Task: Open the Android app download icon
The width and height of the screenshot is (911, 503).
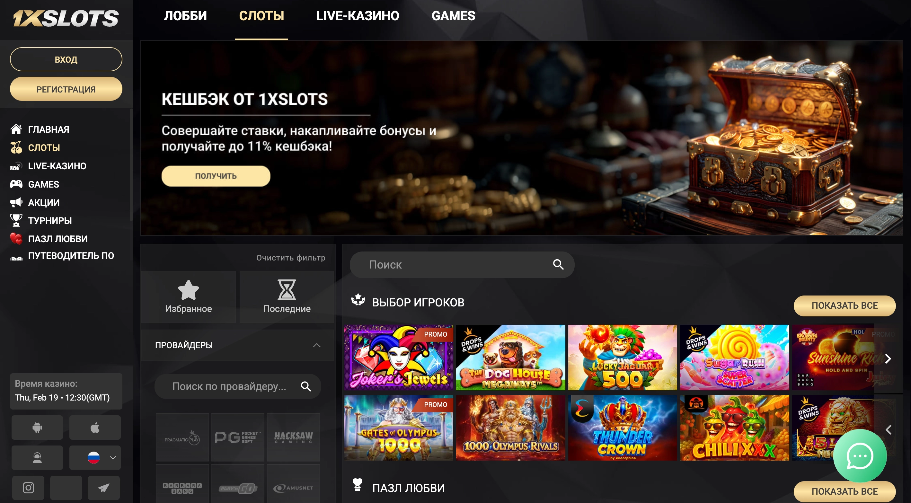Action: click(37, 428)
